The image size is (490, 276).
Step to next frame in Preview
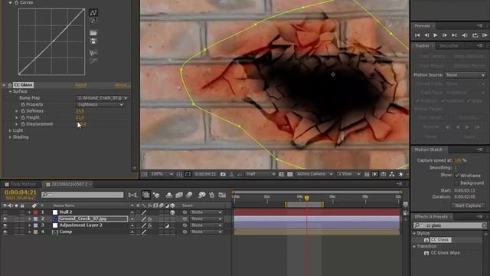coord(445,35)
